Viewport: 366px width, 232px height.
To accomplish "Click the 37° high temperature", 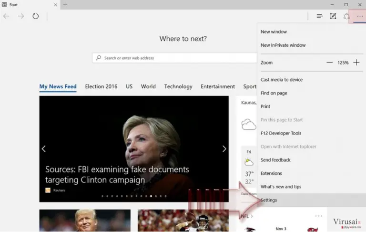I will point(249,174).
